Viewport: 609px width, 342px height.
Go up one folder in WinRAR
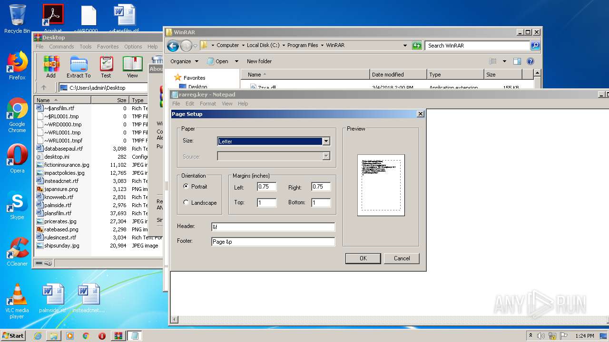tap(44, 87)
